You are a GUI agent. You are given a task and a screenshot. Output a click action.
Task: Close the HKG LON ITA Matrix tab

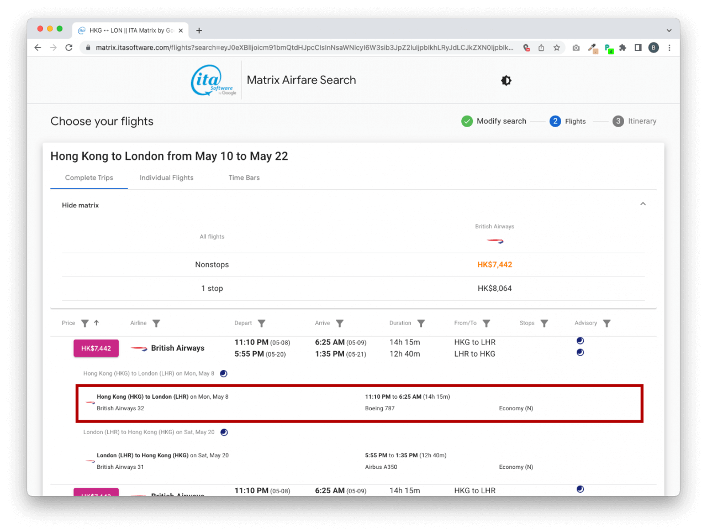(181, 30)
